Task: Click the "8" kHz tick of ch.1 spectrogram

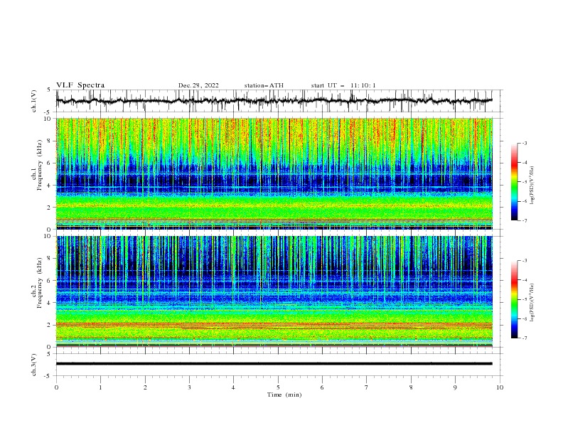Action: (x=50, y=141)
